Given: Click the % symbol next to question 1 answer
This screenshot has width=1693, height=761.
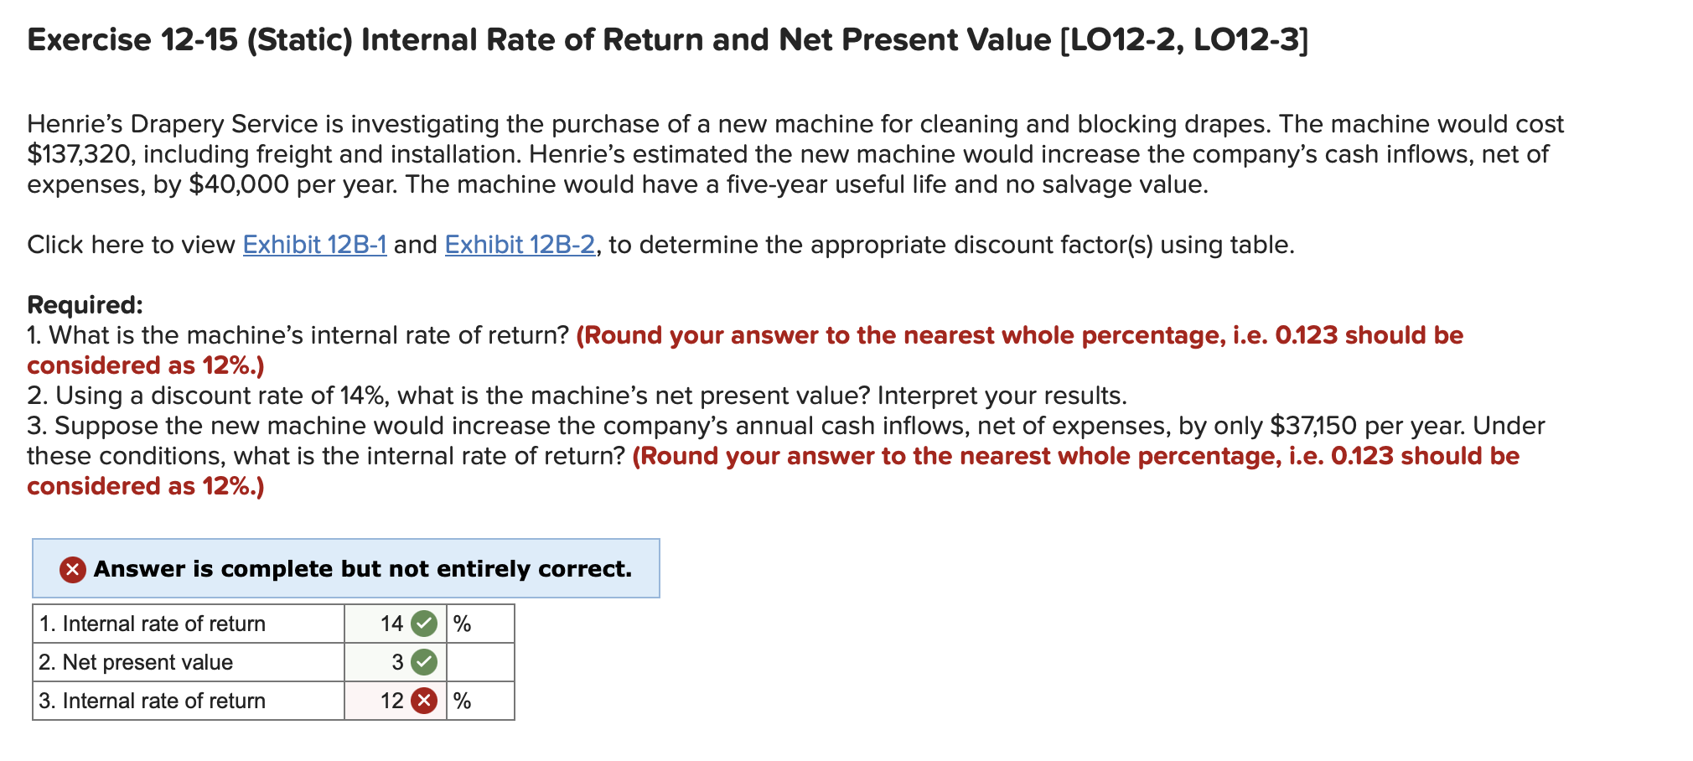Looking at the screenshot, I should coord(462,623).
